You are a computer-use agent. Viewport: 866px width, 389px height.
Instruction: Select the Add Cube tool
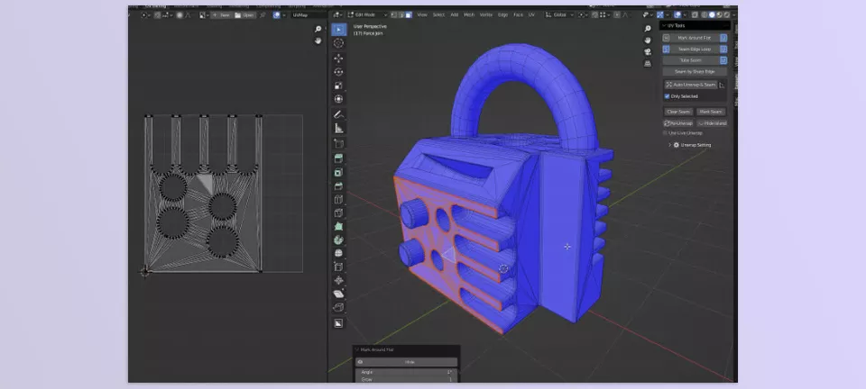tap(338, 143)
